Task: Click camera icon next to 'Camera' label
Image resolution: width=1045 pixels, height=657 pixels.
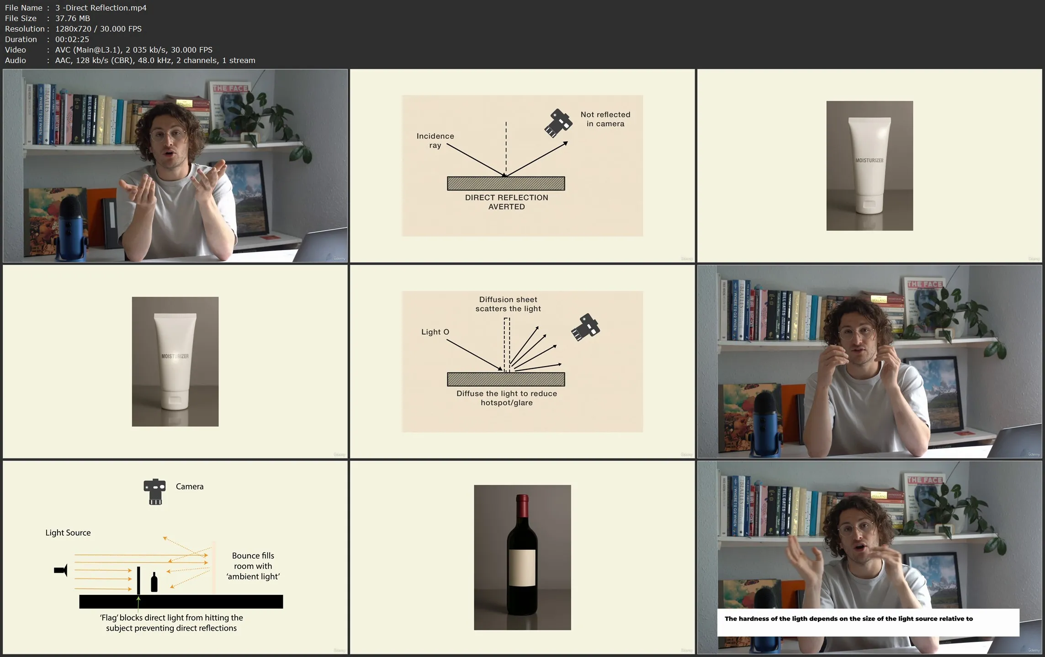Action: (x=155, y=492)
